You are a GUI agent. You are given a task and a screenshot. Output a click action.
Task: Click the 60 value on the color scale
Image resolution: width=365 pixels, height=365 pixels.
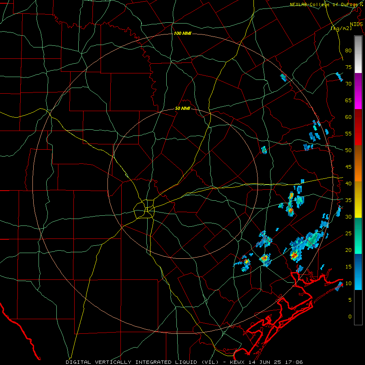348,117
